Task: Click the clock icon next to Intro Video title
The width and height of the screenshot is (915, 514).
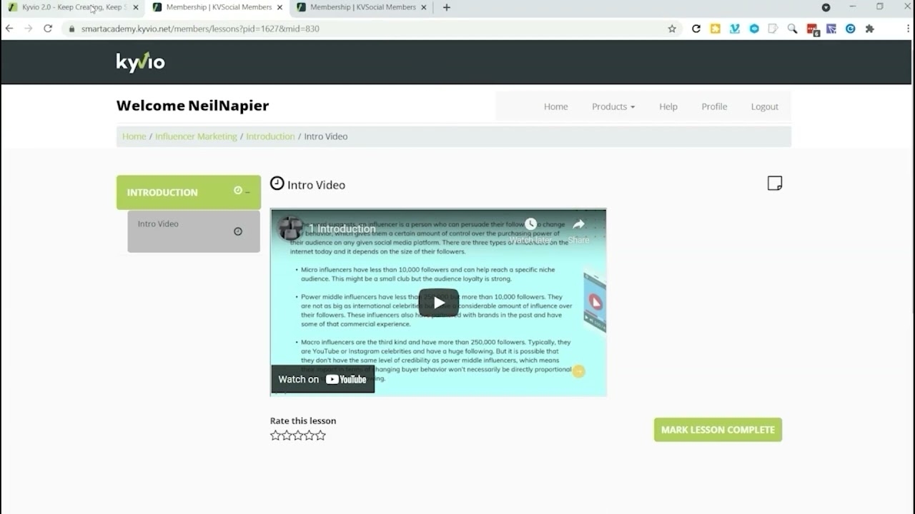Action: [x=277, y=183]
